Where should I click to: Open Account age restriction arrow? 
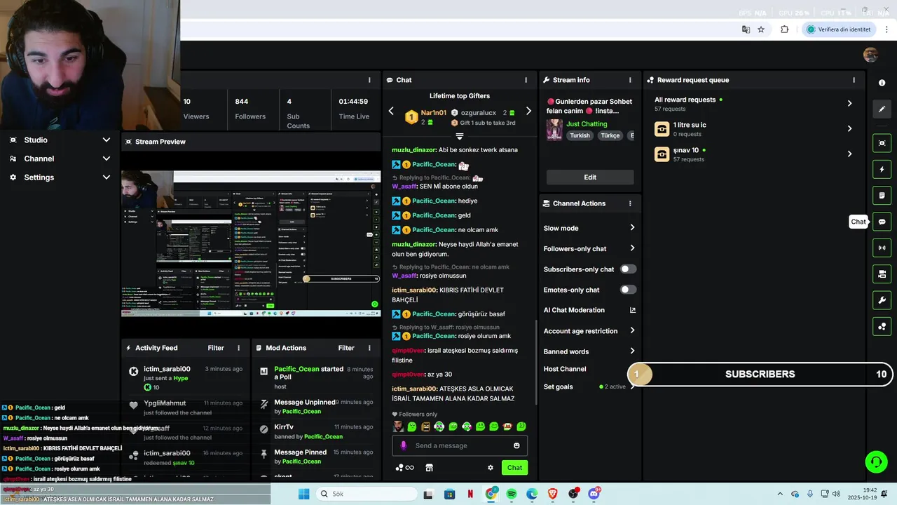[x=632, y=331]
